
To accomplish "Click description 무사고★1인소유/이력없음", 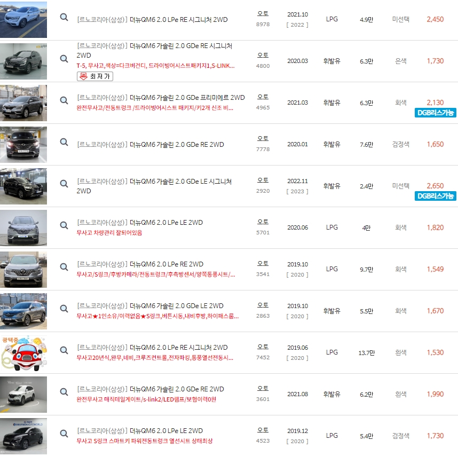I will pos(157,316).
